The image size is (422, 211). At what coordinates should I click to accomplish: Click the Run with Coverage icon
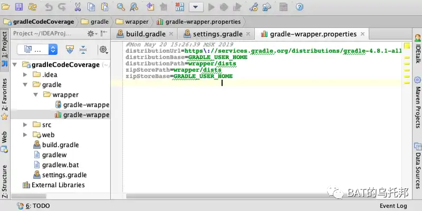pos(237,7)
